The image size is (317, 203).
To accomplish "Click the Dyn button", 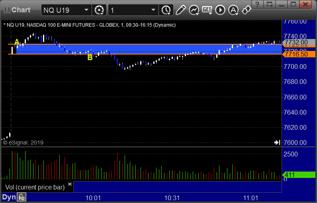I will pyautogui.click(x=9, y=197).
